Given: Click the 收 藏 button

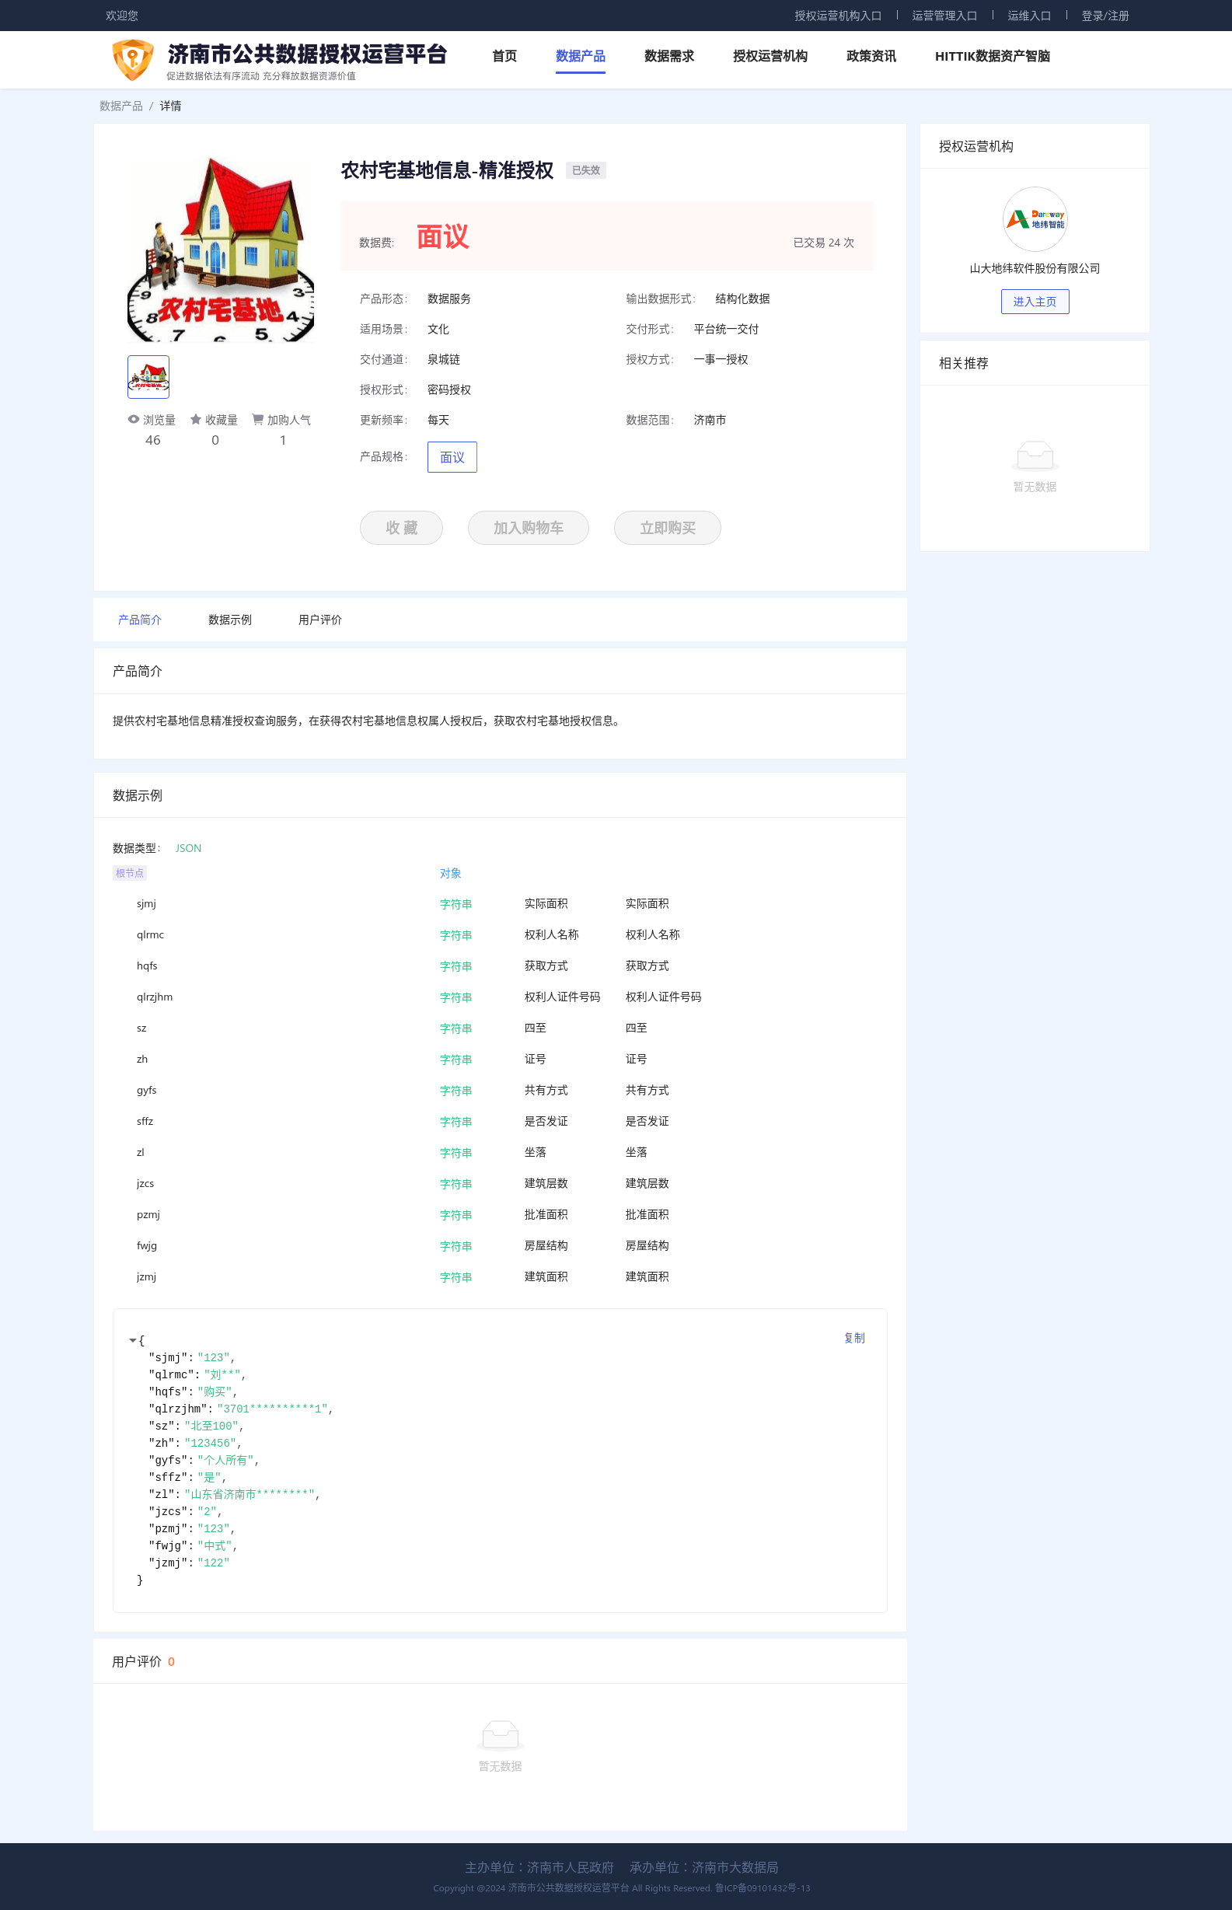Looking at the screenshot, I should click(x=401, y=528).
